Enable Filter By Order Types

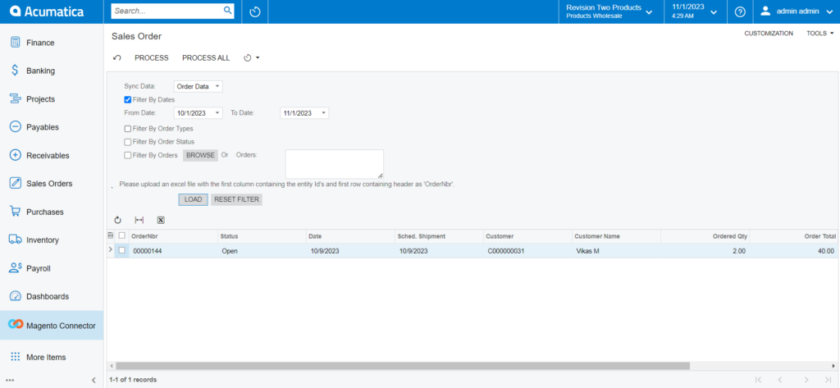click(x=127, y=129)
